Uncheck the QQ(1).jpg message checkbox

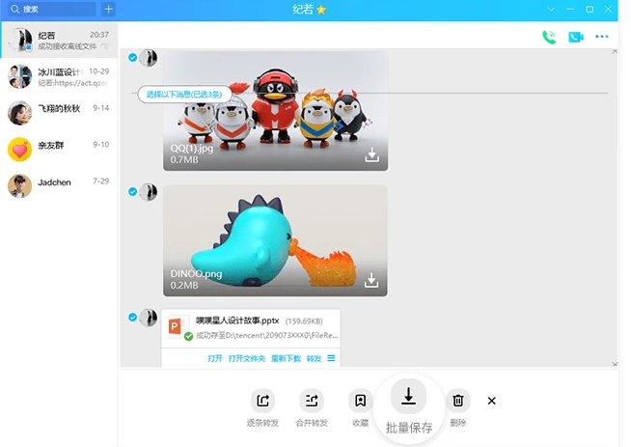132,58
